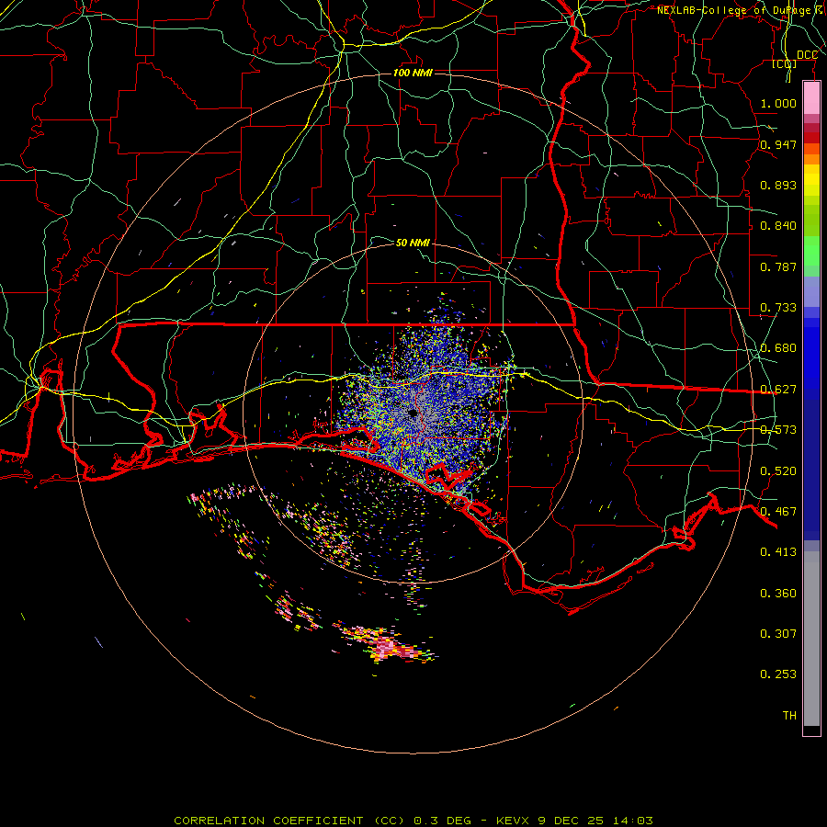The width and height of the screenshot is (827, 827).
Task: Click the Correlation Coefficient KEVX caption text
Action: tap(413, 821)
